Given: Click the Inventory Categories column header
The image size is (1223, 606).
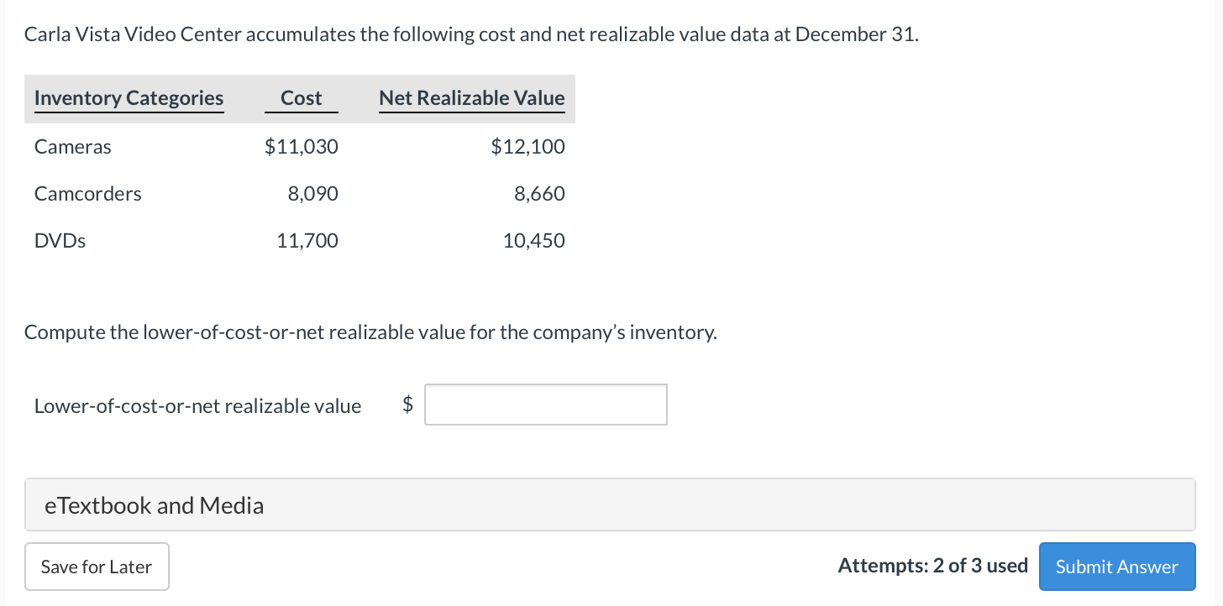Looking at the screenshot, I should (x=129, y=98).
